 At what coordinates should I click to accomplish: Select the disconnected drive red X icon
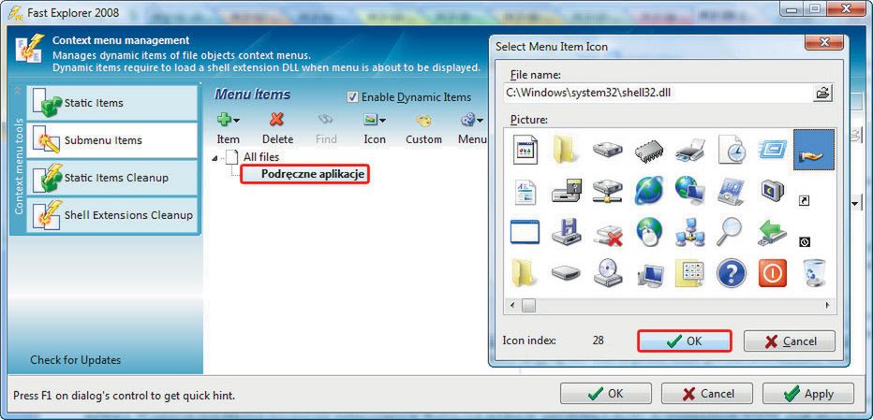pyautogui.click(x=607, y=233)
